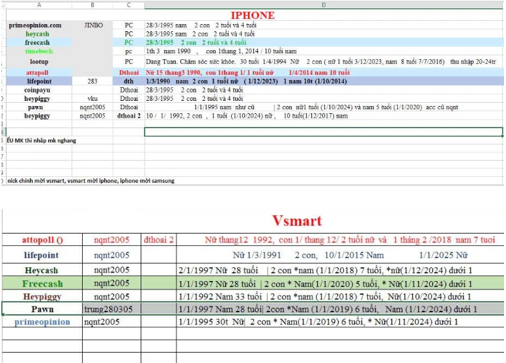Click the '1th 3 nam 1990' details cell

(324, 51)
